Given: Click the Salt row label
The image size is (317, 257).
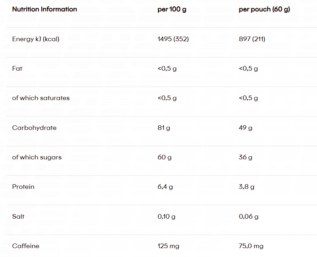Looking at the screenshot, I should coord(18,217).
